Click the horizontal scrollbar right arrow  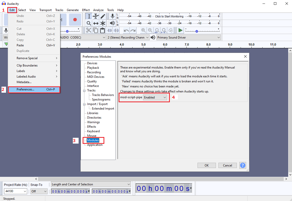[286, 179]
